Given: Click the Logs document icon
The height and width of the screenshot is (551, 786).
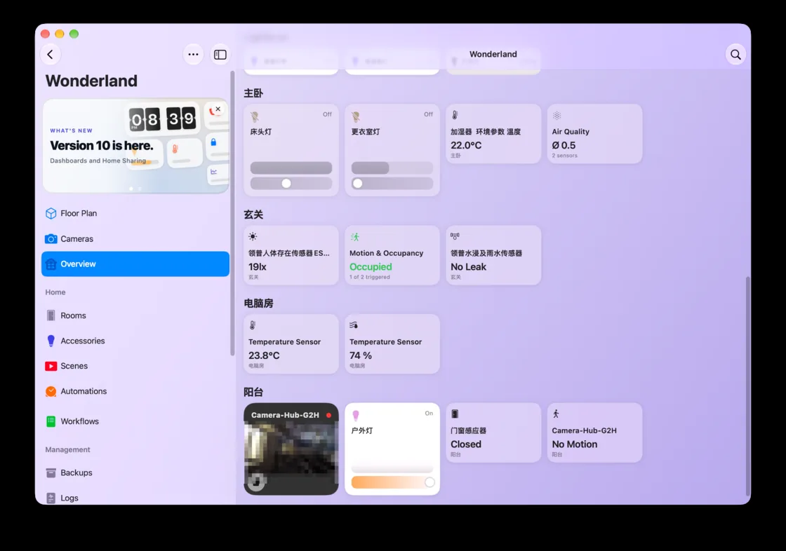Looking at the screenshot, I should click(x=51, y=498).
